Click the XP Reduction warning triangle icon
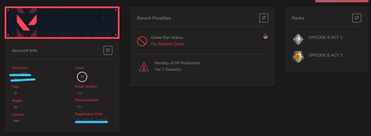 pos(144,66)
